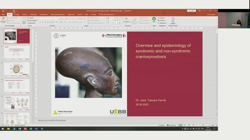Screen dimensions: 250x140
Task: Switch to reading view icon in status bar
Action: click(189, 125)
